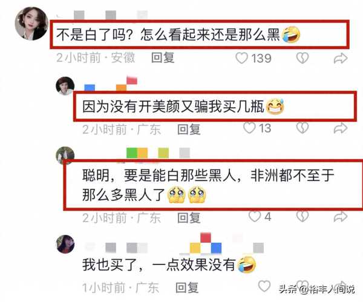Reply to the 因为没有开美颜 comment
Screen dimensions: 363x302
[189, 130]
